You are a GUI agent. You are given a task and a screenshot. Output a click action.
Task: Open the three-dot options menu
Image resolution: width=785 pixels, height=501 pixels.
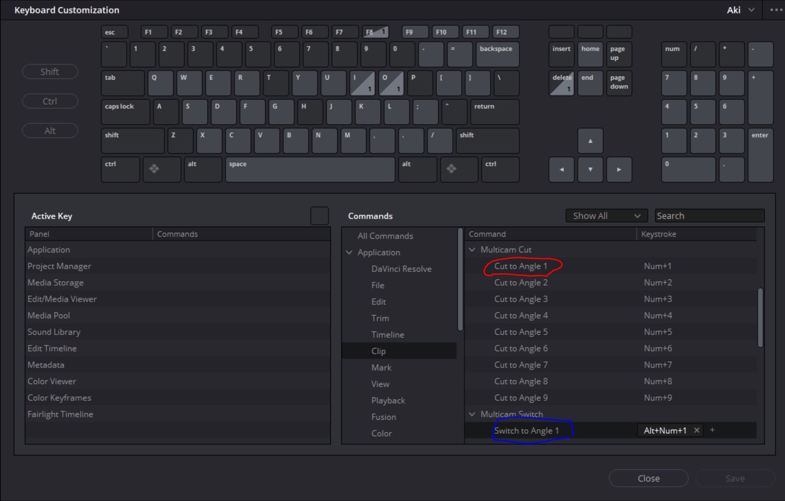pyautogui.click(x=776, y=10)
